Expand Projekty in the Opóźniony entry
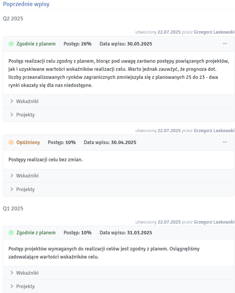The width and height of the screenshot is (235, 293). coord(23,189)
